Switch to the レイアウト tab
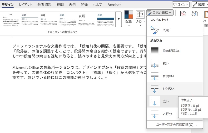 click(25, 5)
